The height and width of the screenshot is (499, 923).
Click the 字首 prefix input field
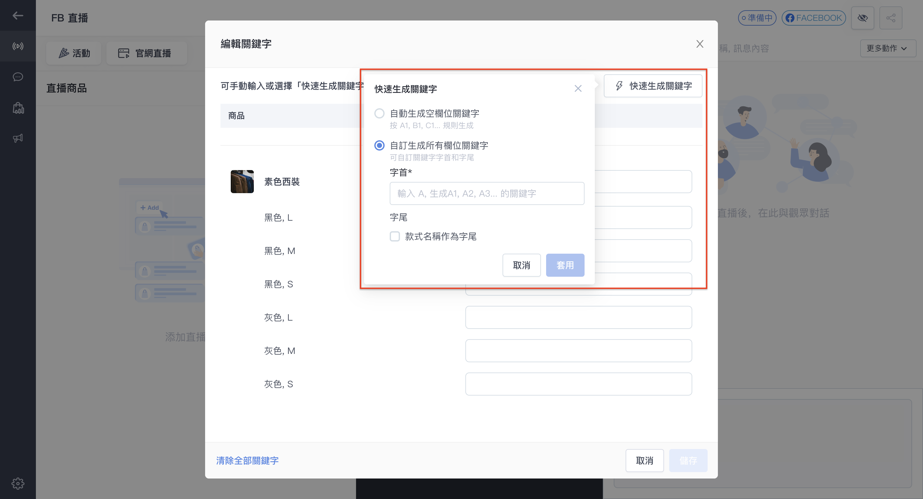[x=487, y=194]
